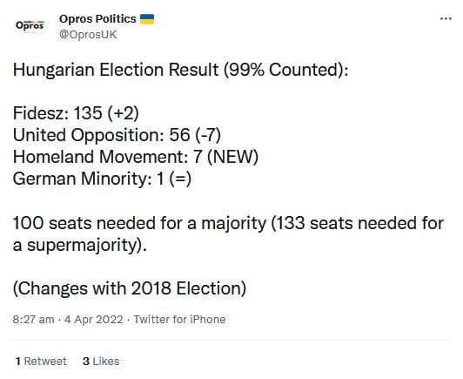The height and width of the screenshot is (379, 463).
Task: Click the Ukraine flag emoji beside name
Action: [147, 19]
